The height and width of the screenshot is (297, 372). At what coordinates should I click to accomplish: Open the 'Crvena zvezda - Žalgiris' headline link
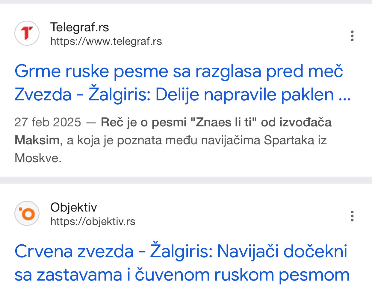coord(181,251)
